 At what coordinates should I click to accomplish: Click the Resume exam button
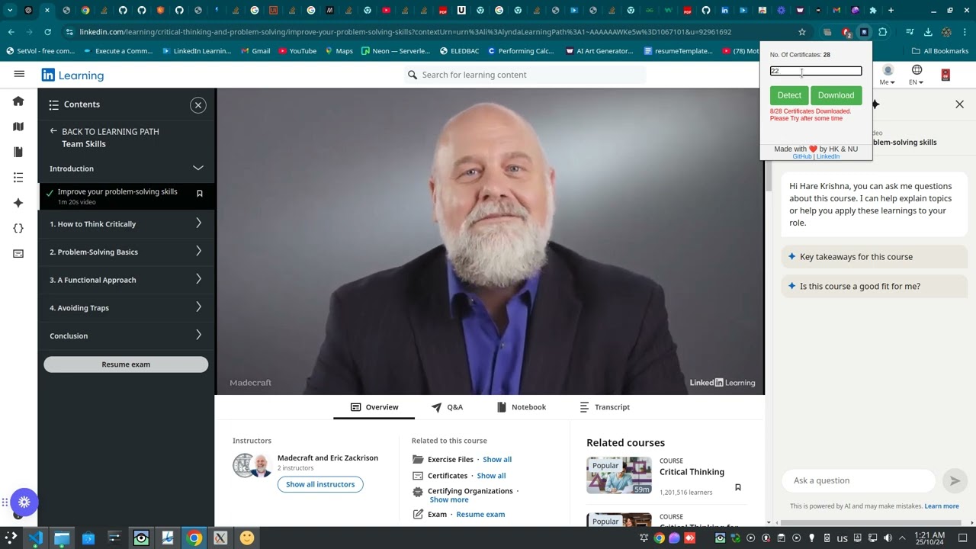(126, 364)
